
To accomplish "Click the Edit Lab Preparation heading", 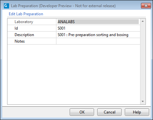I will click(26, 14).
